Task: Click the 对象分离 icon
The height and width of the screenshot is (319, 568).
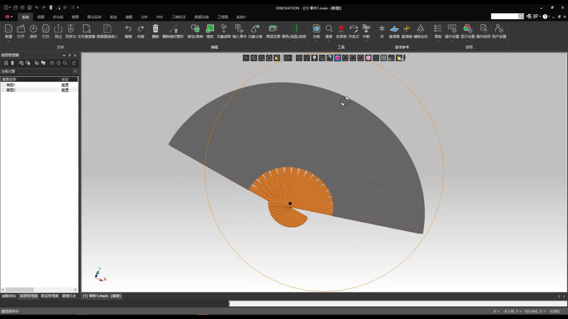Action: point(255,29)
